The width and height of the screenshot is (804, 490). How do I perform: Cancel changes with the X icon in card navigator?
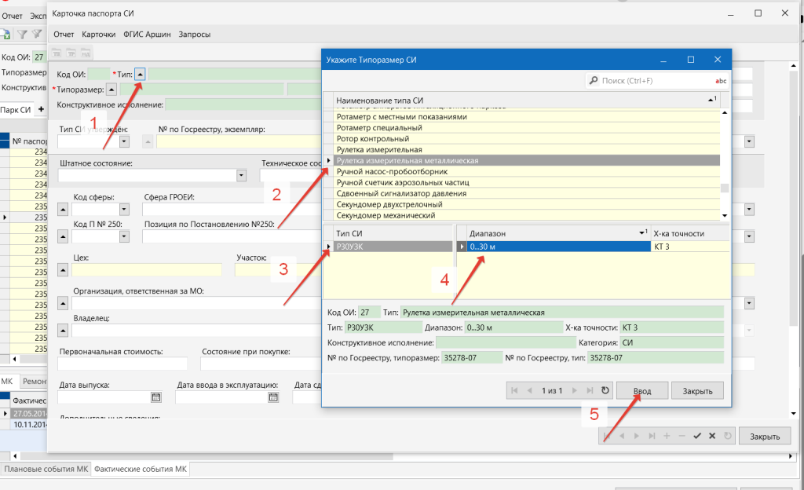(x=712, y=436)
